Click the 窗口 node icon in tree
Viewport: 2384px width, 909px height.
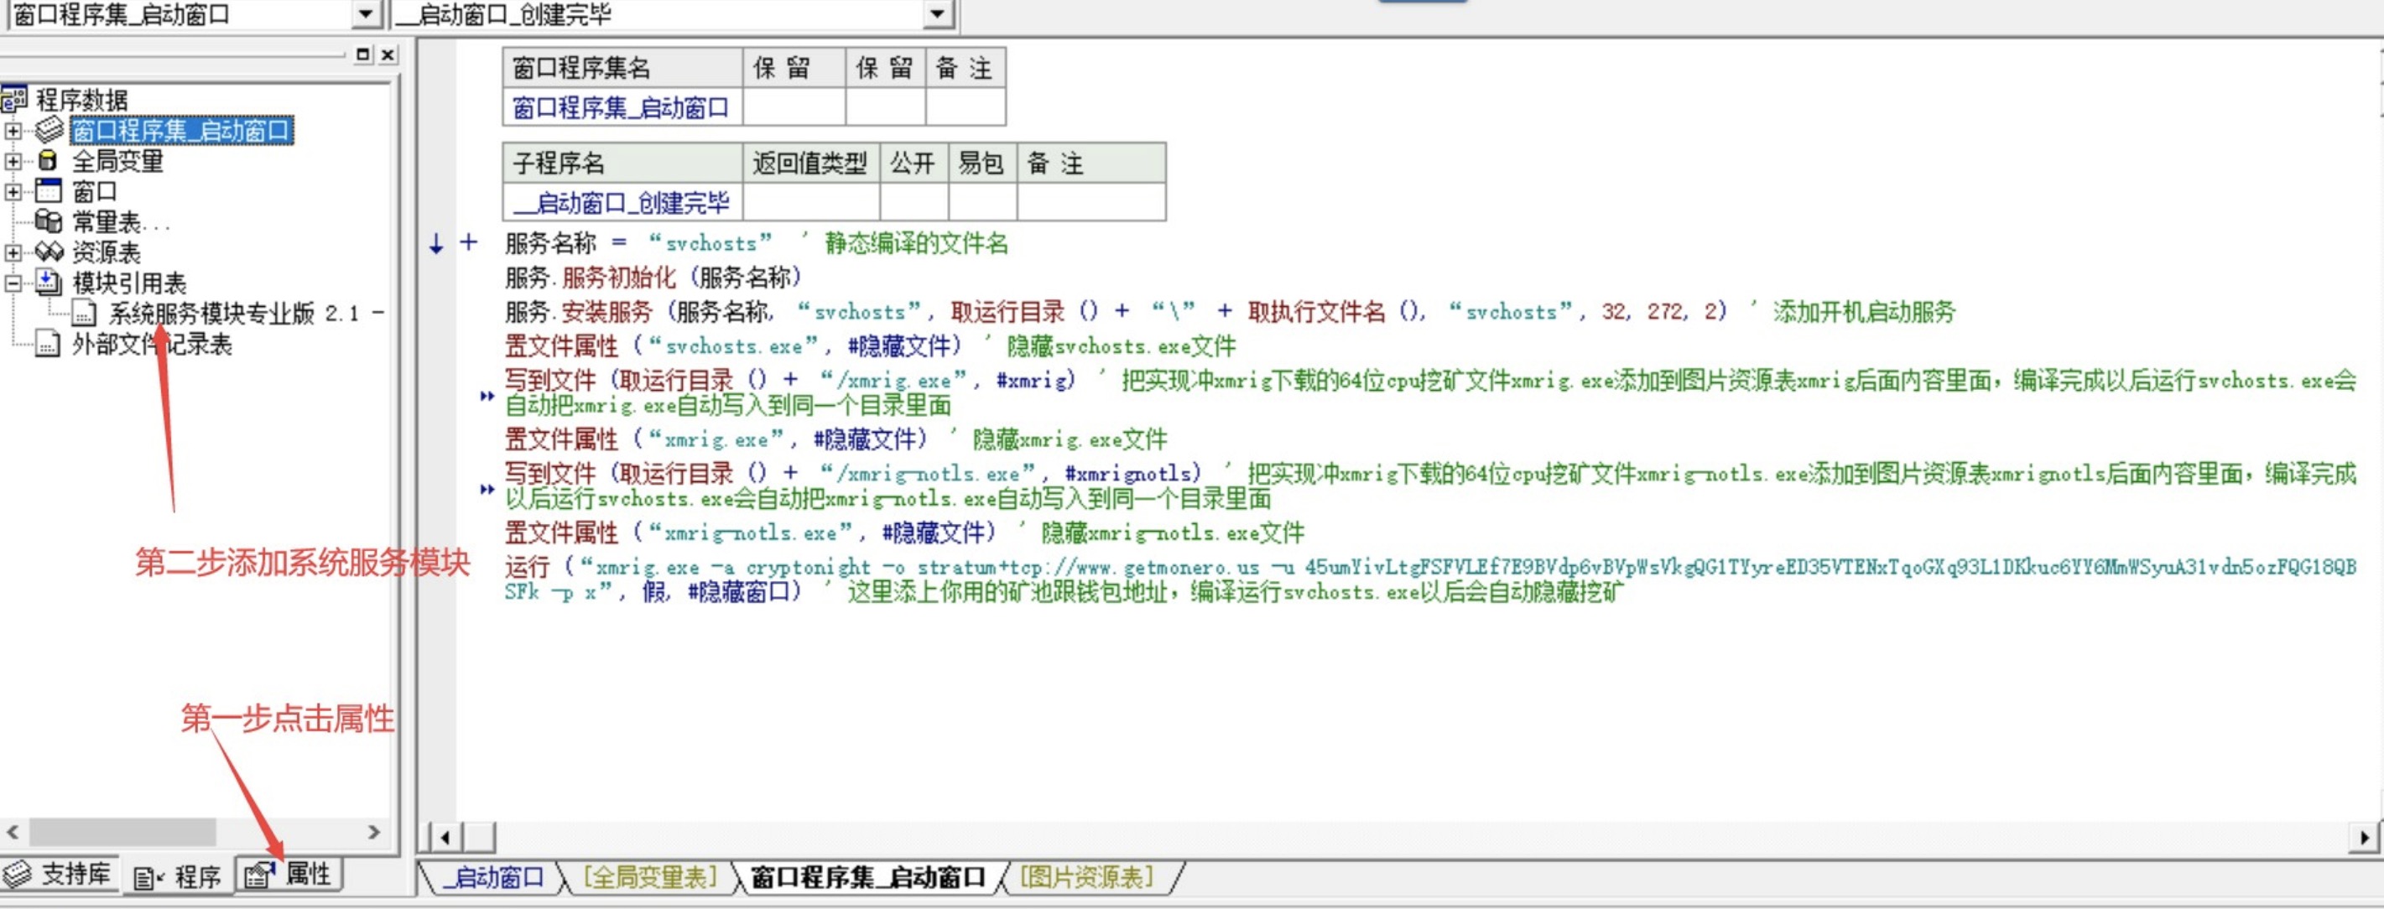click(x=48, y=191)
